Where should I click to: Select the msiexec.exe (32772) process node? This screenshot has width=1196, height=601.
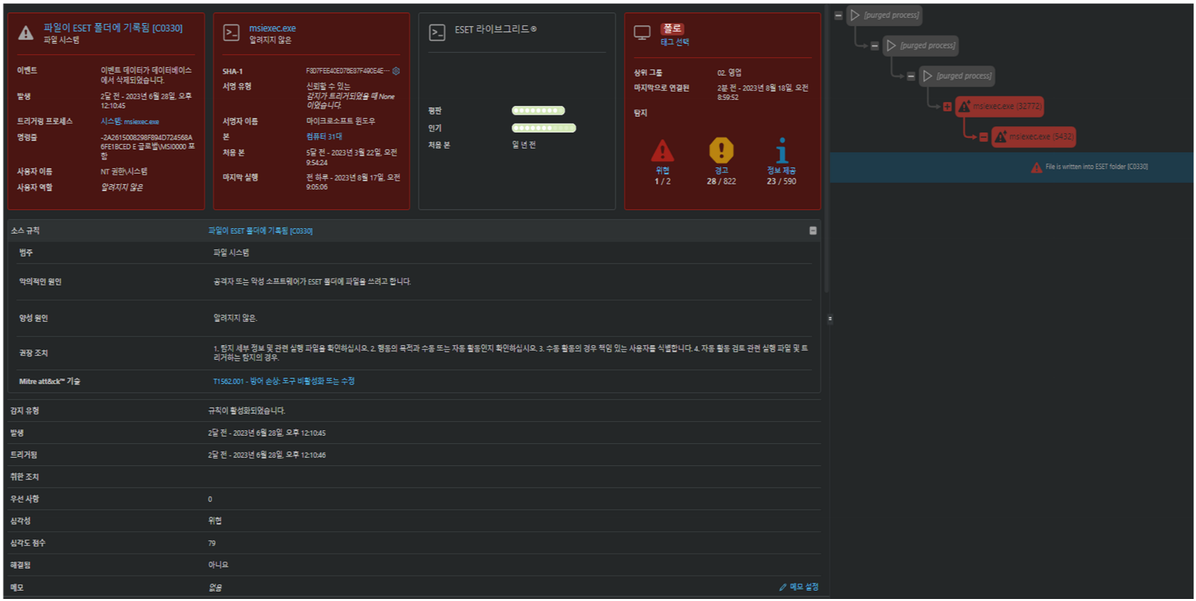coord(999,107)
